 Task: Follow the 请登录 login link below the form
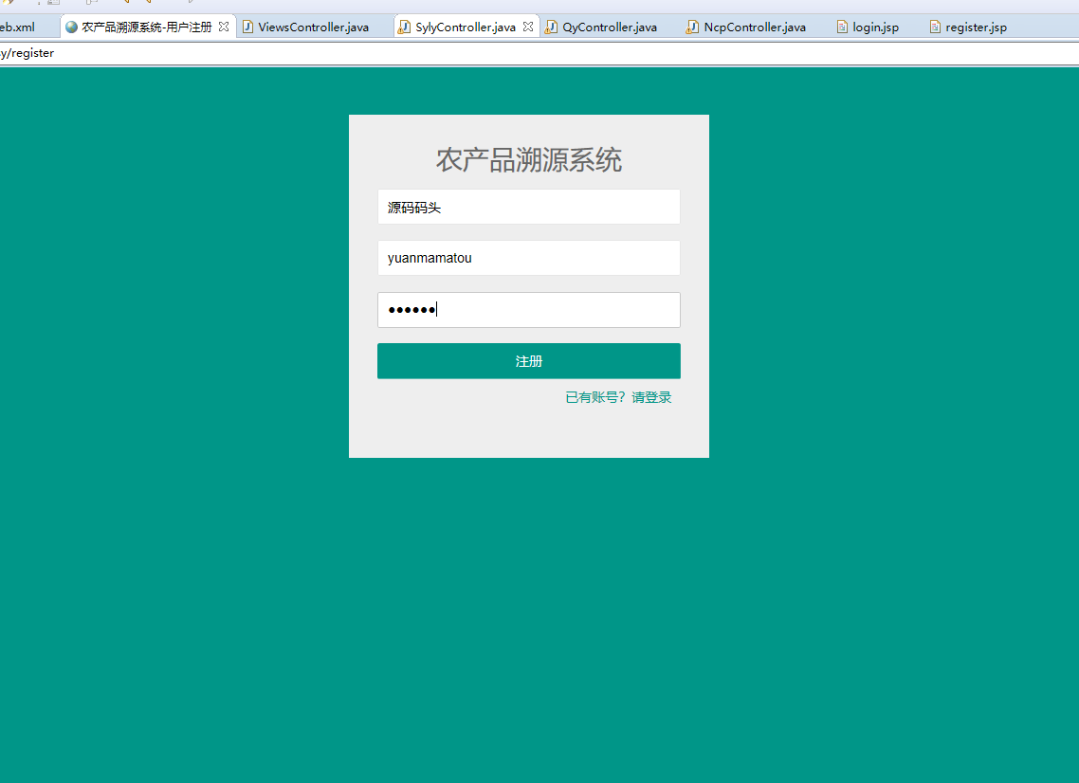(651, 396)
